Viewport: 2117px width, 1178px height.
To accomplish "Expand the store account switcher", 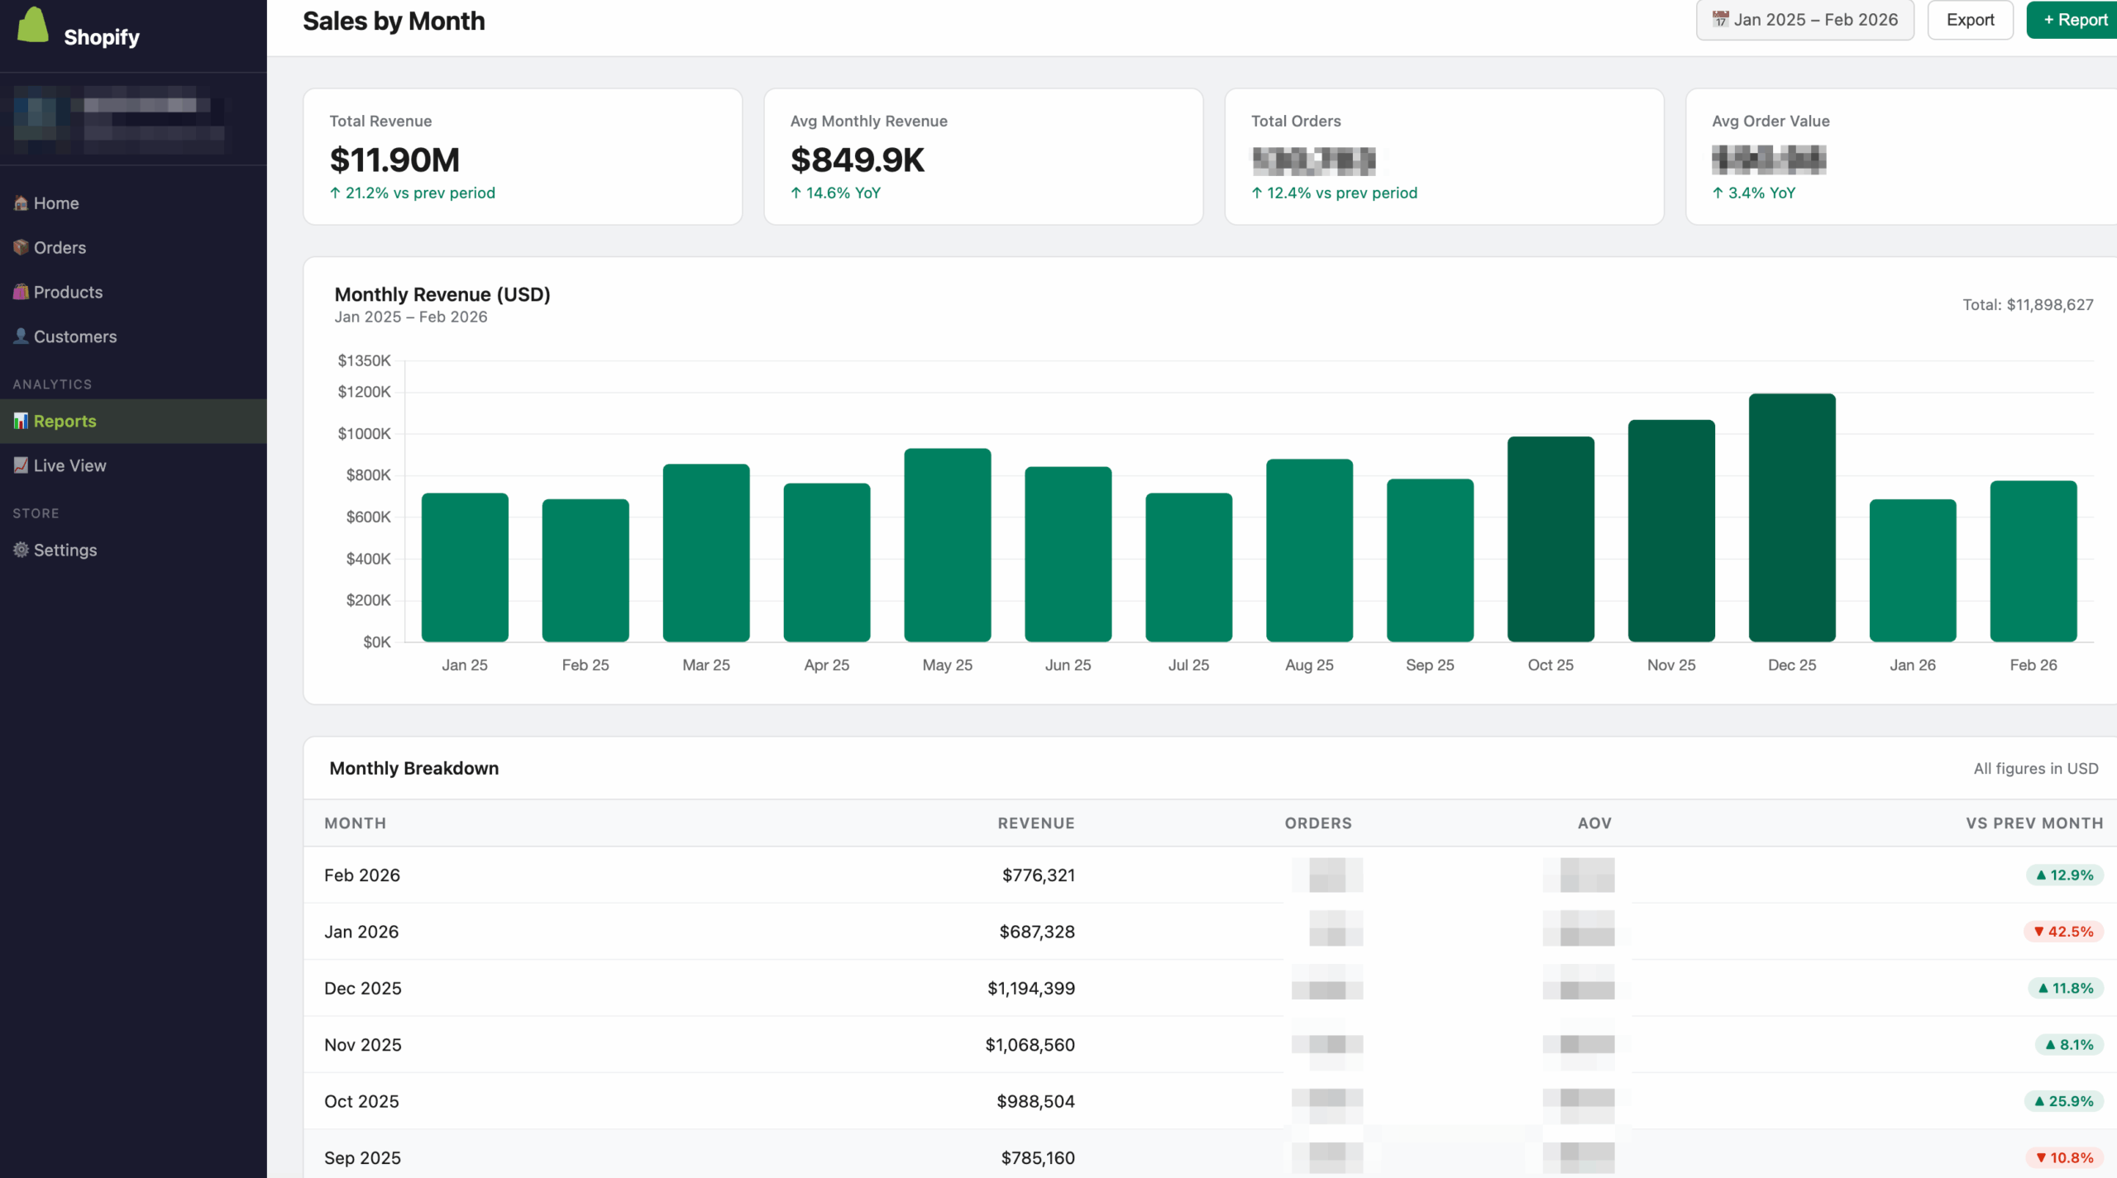I will [x=132, y=120].
